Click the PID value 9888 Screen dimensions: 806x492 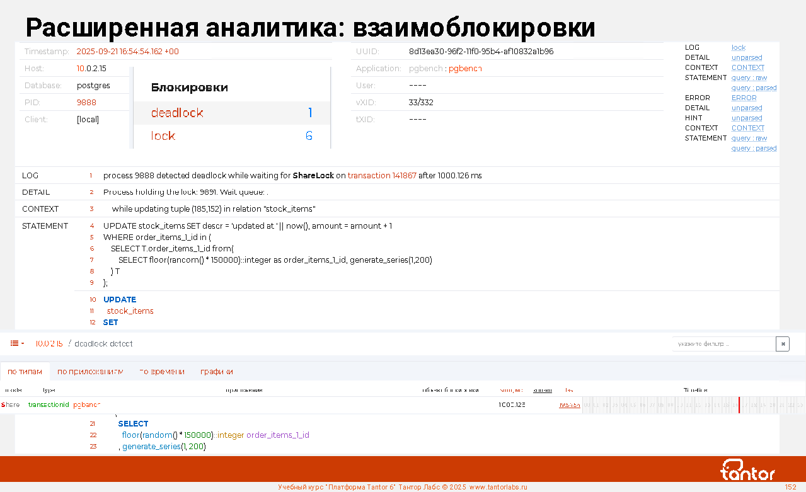tap(86, 102)
